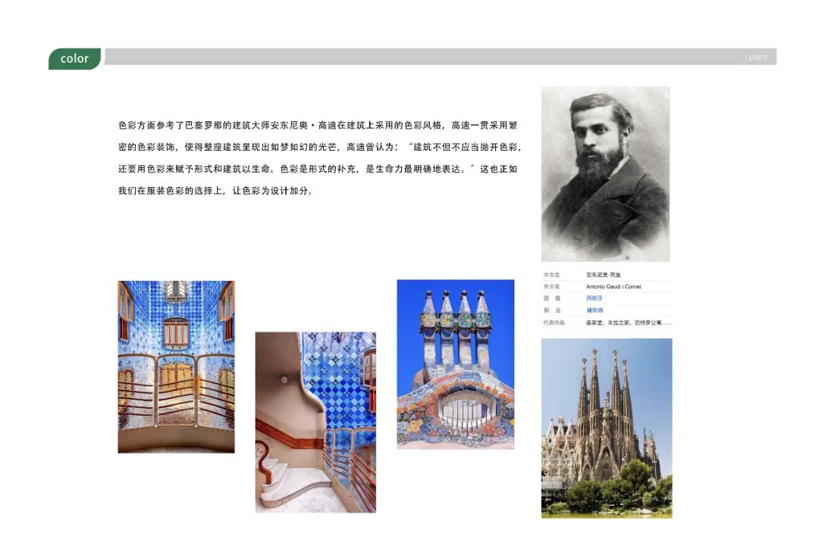The height and width of the screenshot is (558, 819).
Task: Click the blue tiled balcony railing image
Action: point(176,366)
